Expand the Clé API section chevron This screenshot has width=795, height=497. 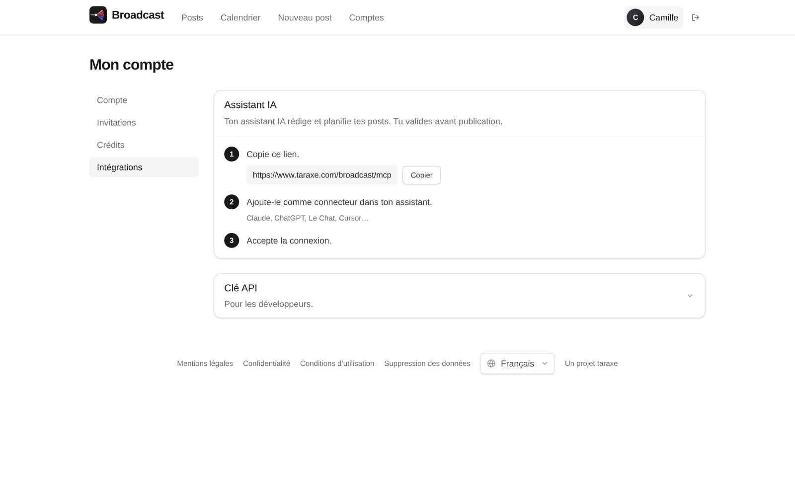coord(690,296)
